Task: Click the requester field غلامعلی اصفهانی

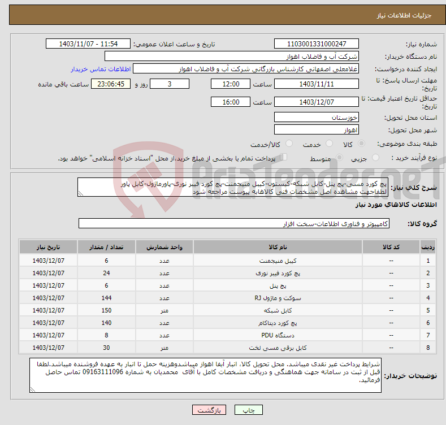Action: [x=246, y=69]
